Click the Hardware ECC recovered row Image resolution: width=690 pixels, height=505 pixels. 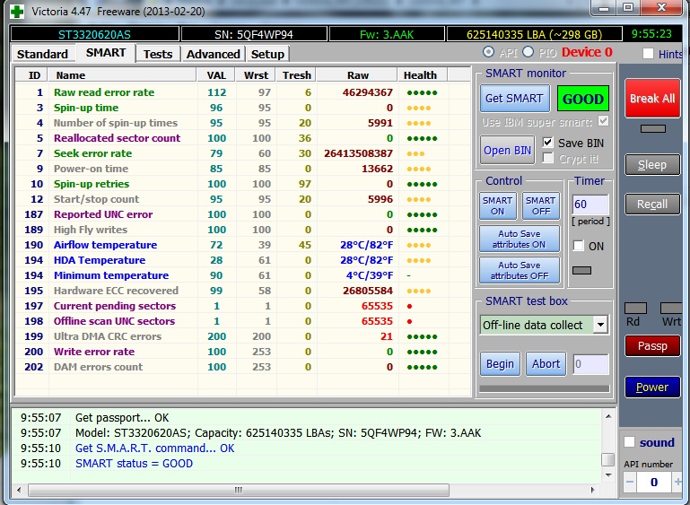[x=243, y=291]
